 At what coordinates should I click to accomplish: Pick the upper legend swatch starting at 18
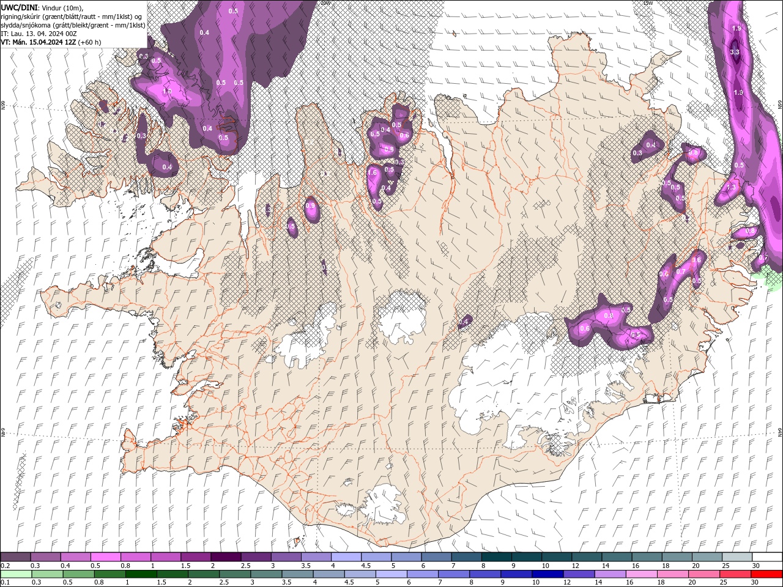pyautogui.click(x=677, y=557)
